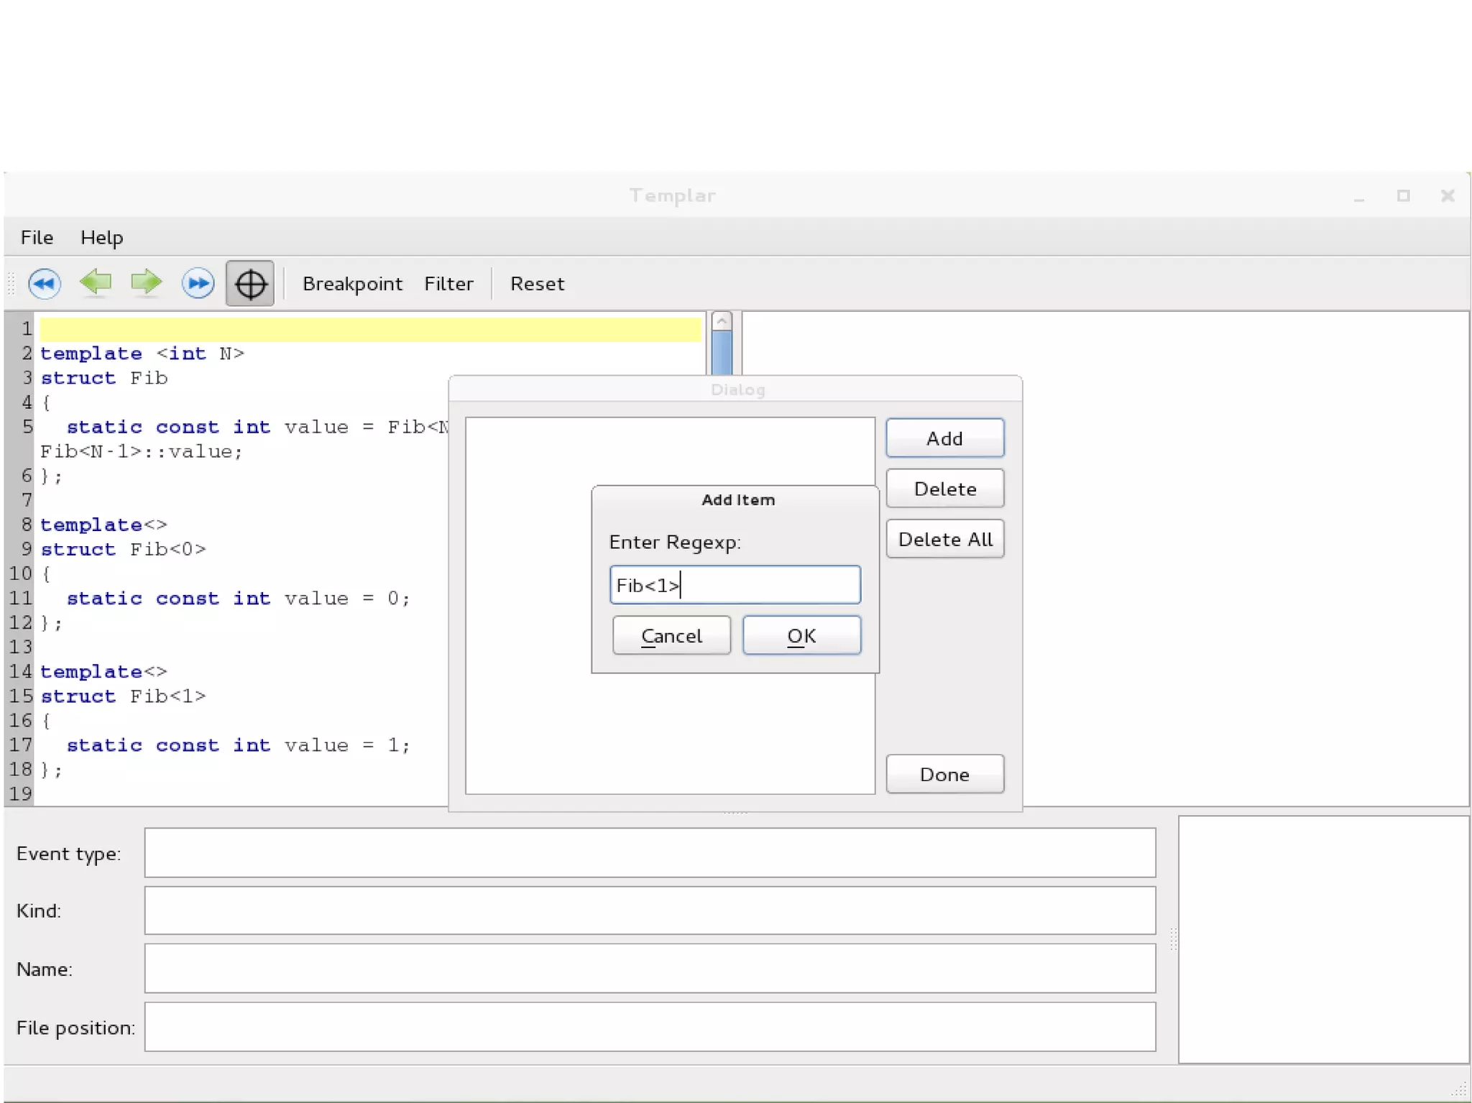The image size is (1472, 1103).
Task: Open the Help menu
Action: [101, 238]
